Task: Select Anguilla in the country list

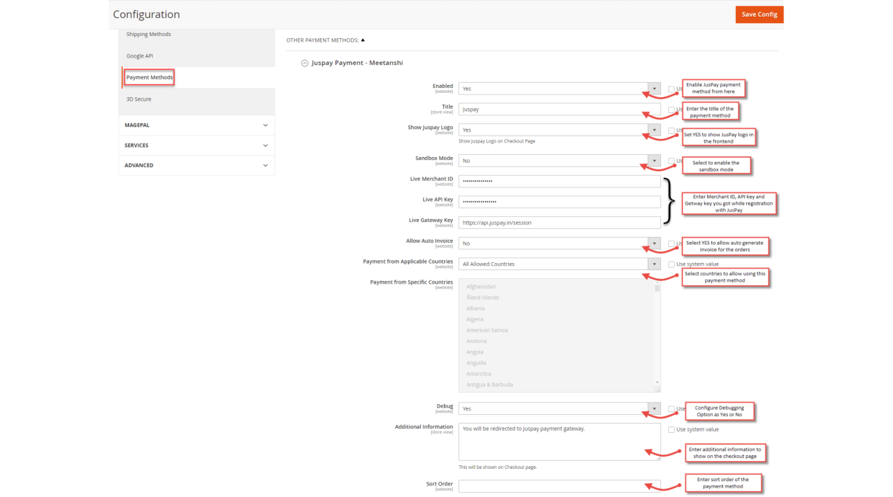Action: (476, 363)
